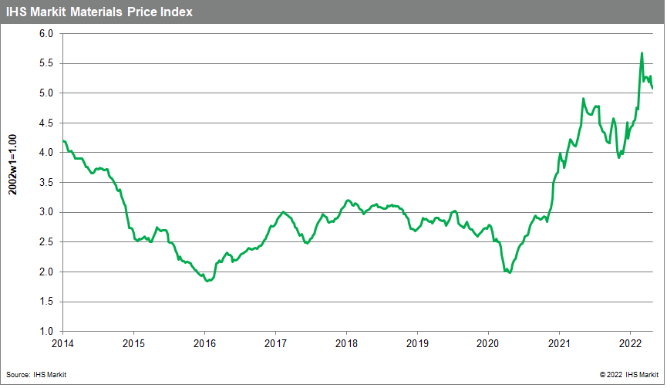Click the y-axis label '2002w1=1.00'
Screen dimensions: 667x388
point(13,181)
